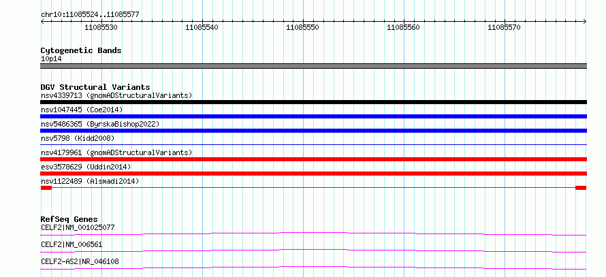The height and width of the screenshot is (277, 606).
Task: Click the blue nsv1047445 variant bar
Action: pos(313,116)
